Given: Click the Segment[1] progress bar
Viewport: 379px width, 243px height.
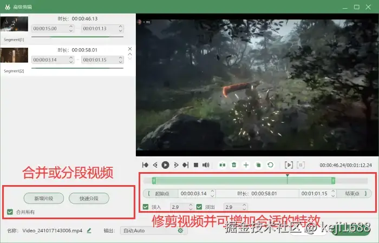Looking at the screenshot, I should pyautogui.click(x=77, y=37).
